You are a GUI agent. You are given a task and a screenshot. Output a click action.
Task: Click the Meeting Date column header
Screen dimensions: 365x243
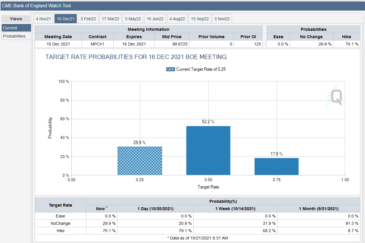click(x=58, y=37)
